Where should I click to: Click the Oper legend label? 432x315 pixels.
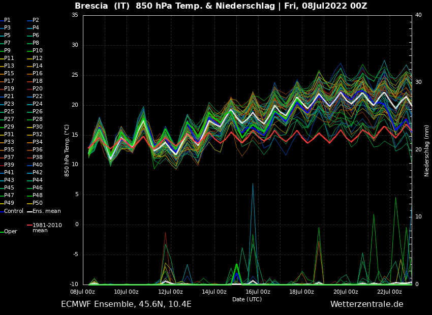11,232
